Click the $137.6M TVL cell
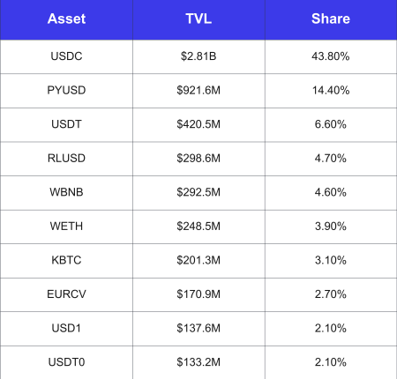The width and height of the screenshot is (397, 379). [198, 328]
